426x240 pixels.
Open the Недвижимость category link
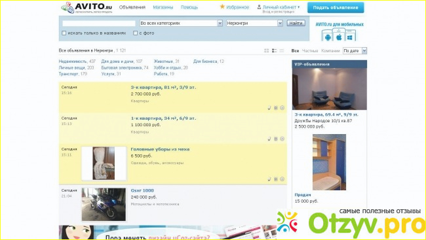click(x=73, y=61)
